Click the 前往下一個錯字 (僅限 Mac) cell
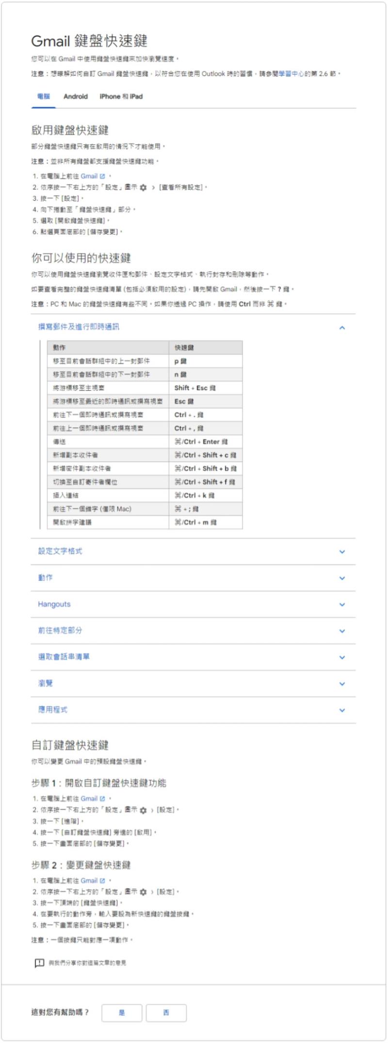 pos(108,509)
